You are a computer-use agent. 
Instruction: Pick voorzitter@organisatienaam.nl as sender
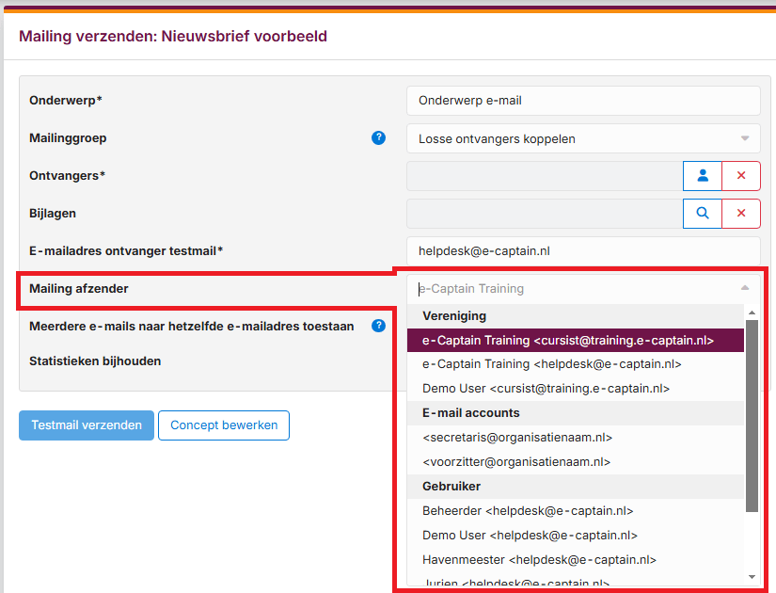coord(575,462)
